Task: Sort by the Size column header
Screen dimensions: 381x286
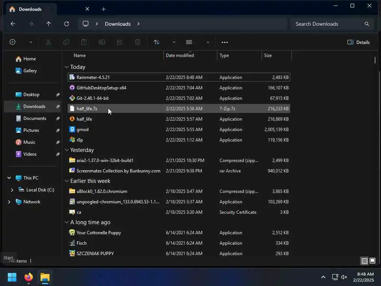Action: pyautogui.click(x=276, y=55)
